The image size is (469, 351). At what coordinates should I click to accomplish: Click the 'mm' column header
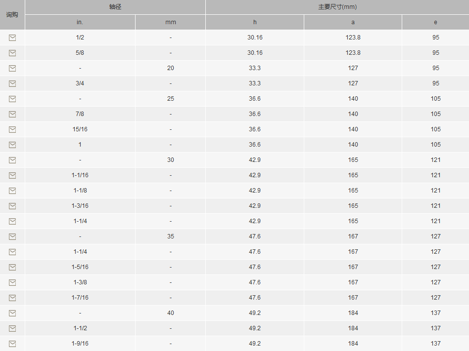170,22
